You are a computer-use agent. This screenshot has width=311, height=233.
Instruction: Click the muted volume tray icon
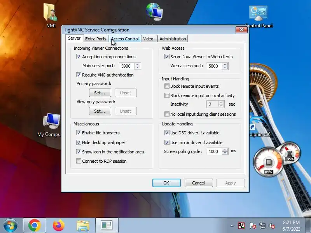[272, 226]
